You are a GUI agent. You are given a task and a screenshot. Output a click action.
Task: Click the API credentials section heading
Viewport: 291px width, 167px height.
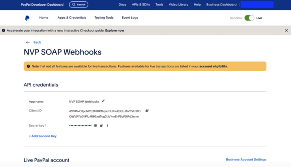41,85
